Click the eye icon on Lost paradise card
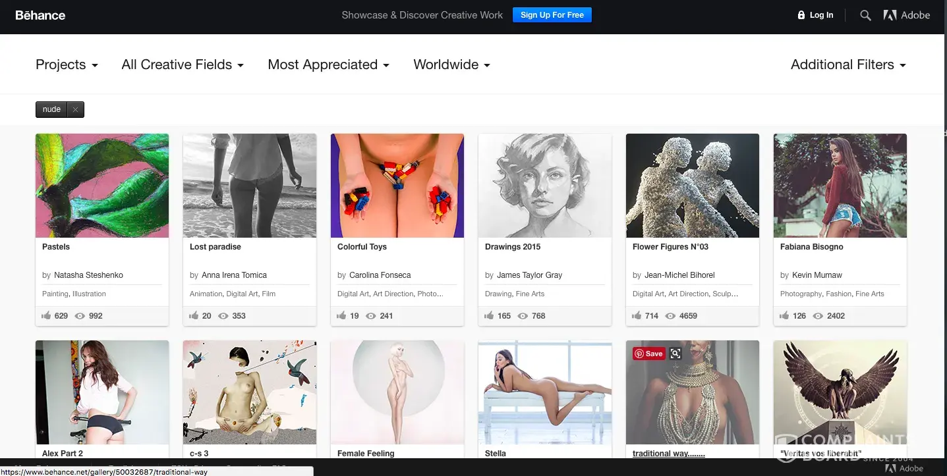 [223, 316]
